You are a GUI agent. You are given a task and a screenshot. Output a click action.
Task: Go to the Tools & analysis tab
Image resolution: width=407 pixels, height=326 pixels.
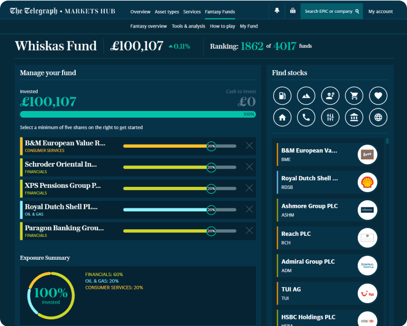point(188,26)
